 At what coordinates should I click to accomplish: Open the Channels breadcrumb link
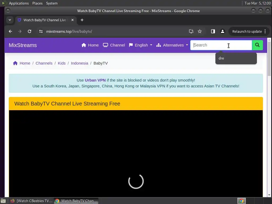[44, 63]
